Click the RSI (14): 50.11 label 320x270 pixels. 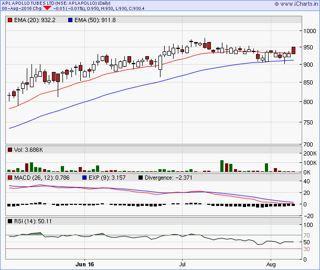[x=33, y=221]
